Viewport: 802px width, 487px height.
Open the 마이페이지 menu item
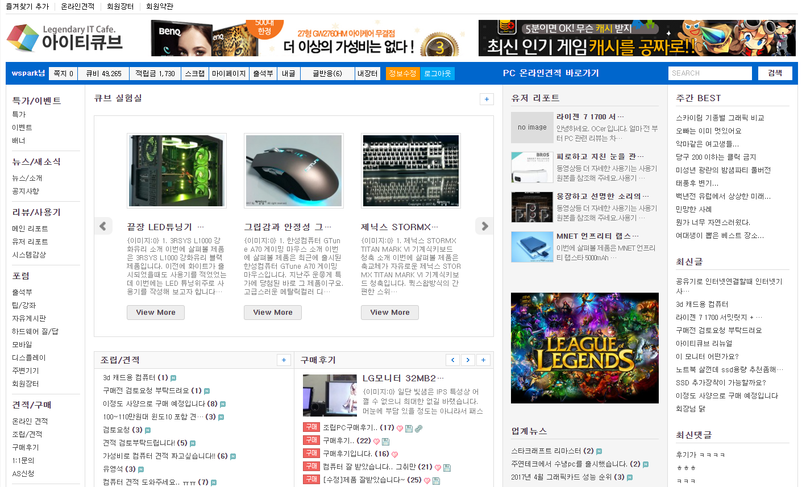pyautogui.click(x=228, y=74)
